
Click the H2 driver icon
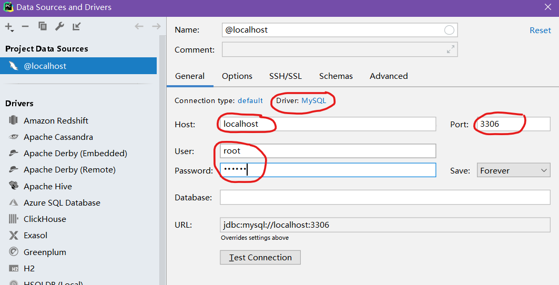click(14, 269)
